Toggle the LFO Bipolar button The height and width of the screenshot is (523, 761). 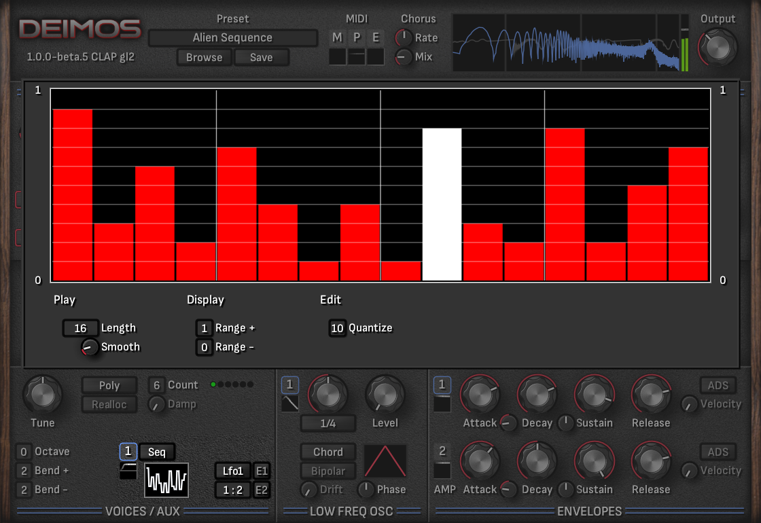328,471
